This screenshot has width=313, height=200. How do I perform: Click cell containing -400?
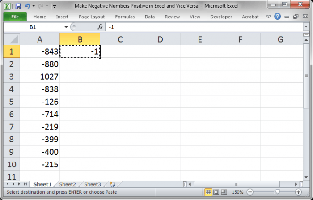[40, 152]
